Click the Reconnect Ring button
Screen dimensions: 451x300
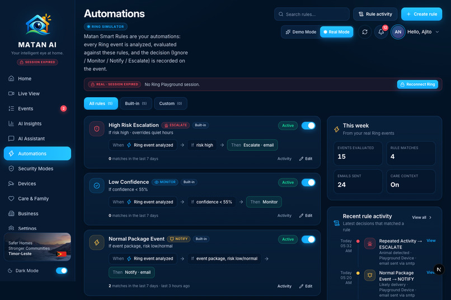[x=417, y=84]
